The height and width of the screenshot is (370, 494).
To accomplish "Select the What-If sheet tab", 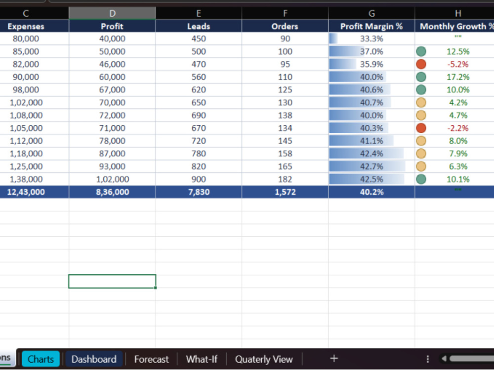I will pyautogui.click(x=202, y=359).
